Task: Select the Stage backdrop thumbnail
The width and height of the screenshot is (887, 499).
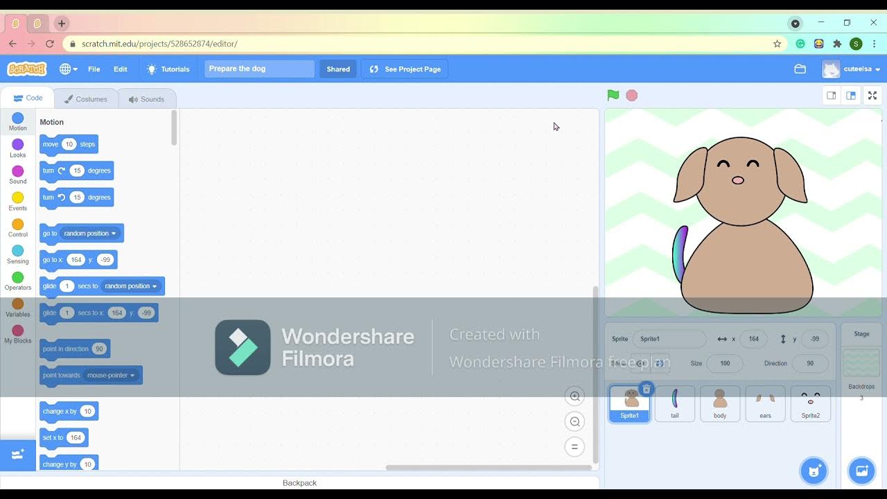Action: 861,363
